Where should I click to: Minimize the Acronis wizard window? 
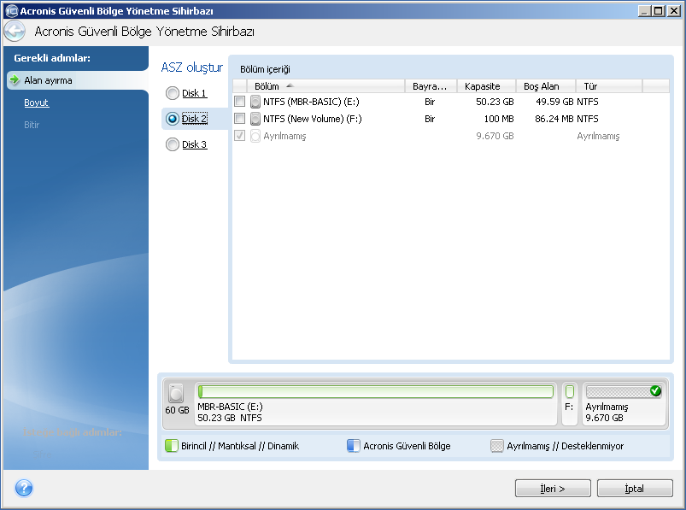point(644,11)
